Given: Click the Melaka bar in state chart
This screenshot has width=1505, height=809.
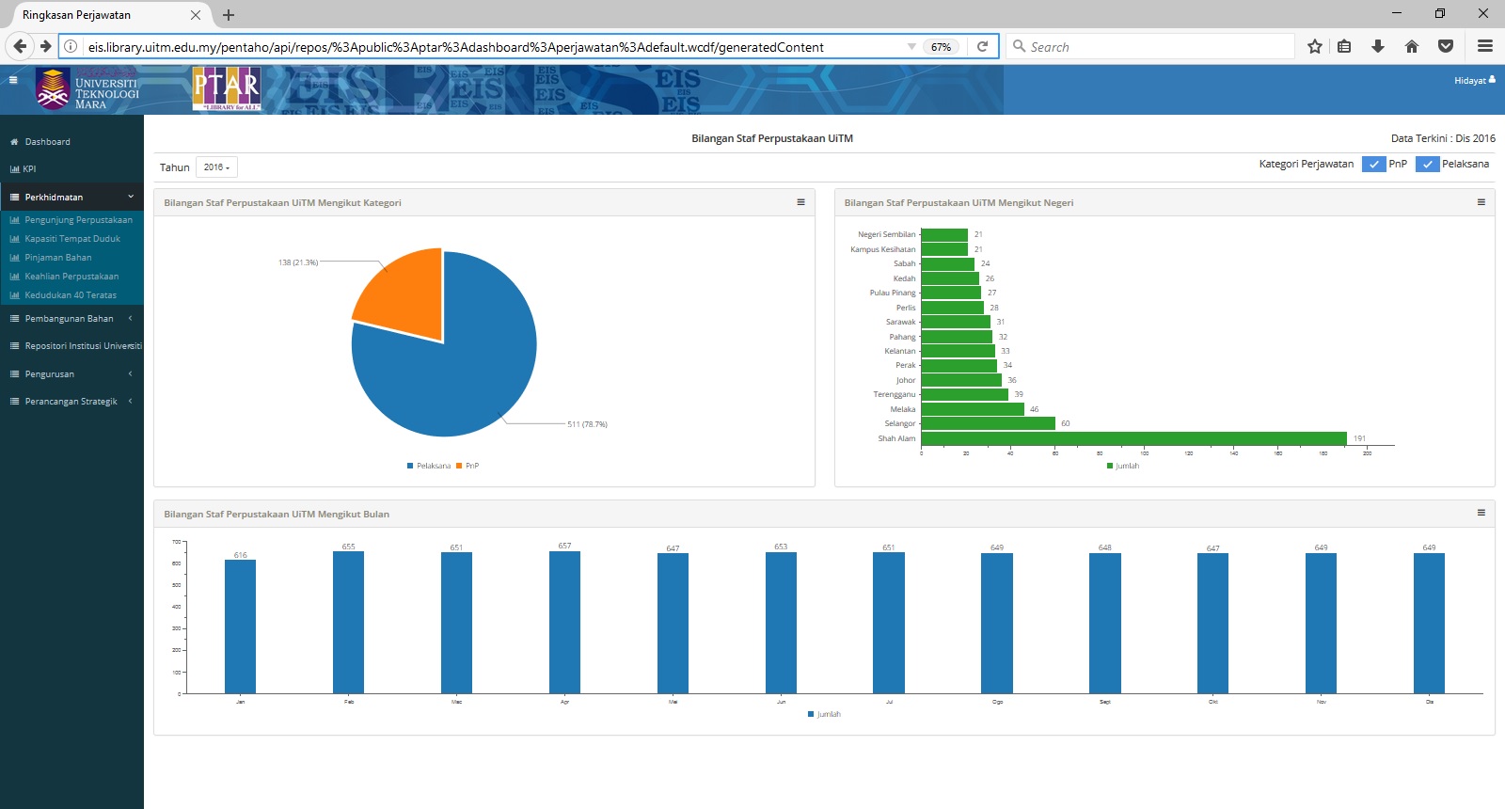Looking at the screenshot, I should click(x=973, y=409).
